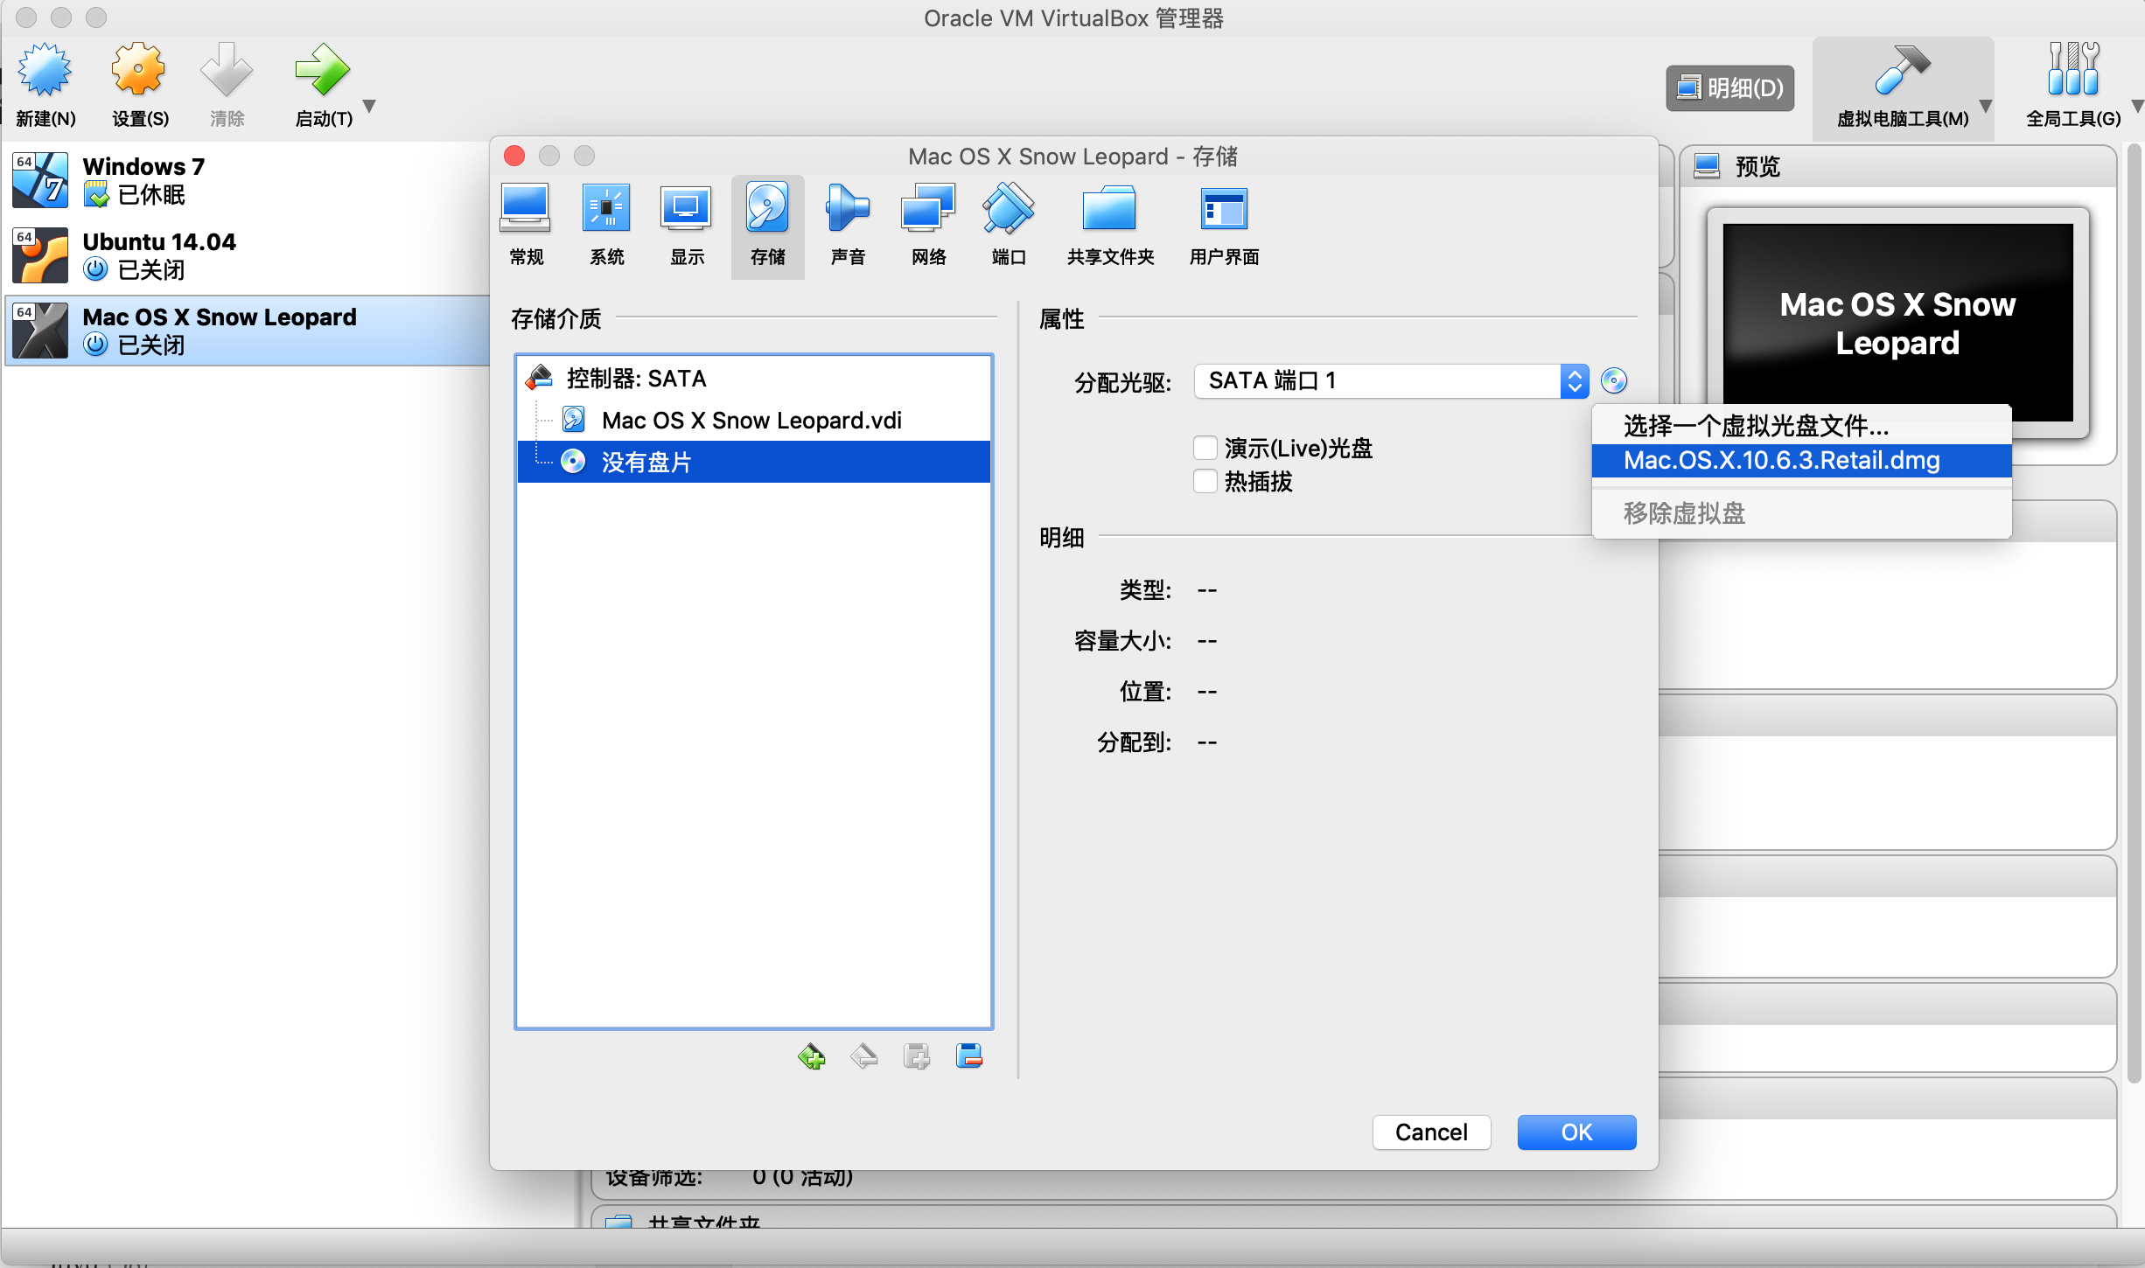Click the 新建(N) new VM toolbar icon
The width and height of the screenshot is (2145, 1268).
45,85
